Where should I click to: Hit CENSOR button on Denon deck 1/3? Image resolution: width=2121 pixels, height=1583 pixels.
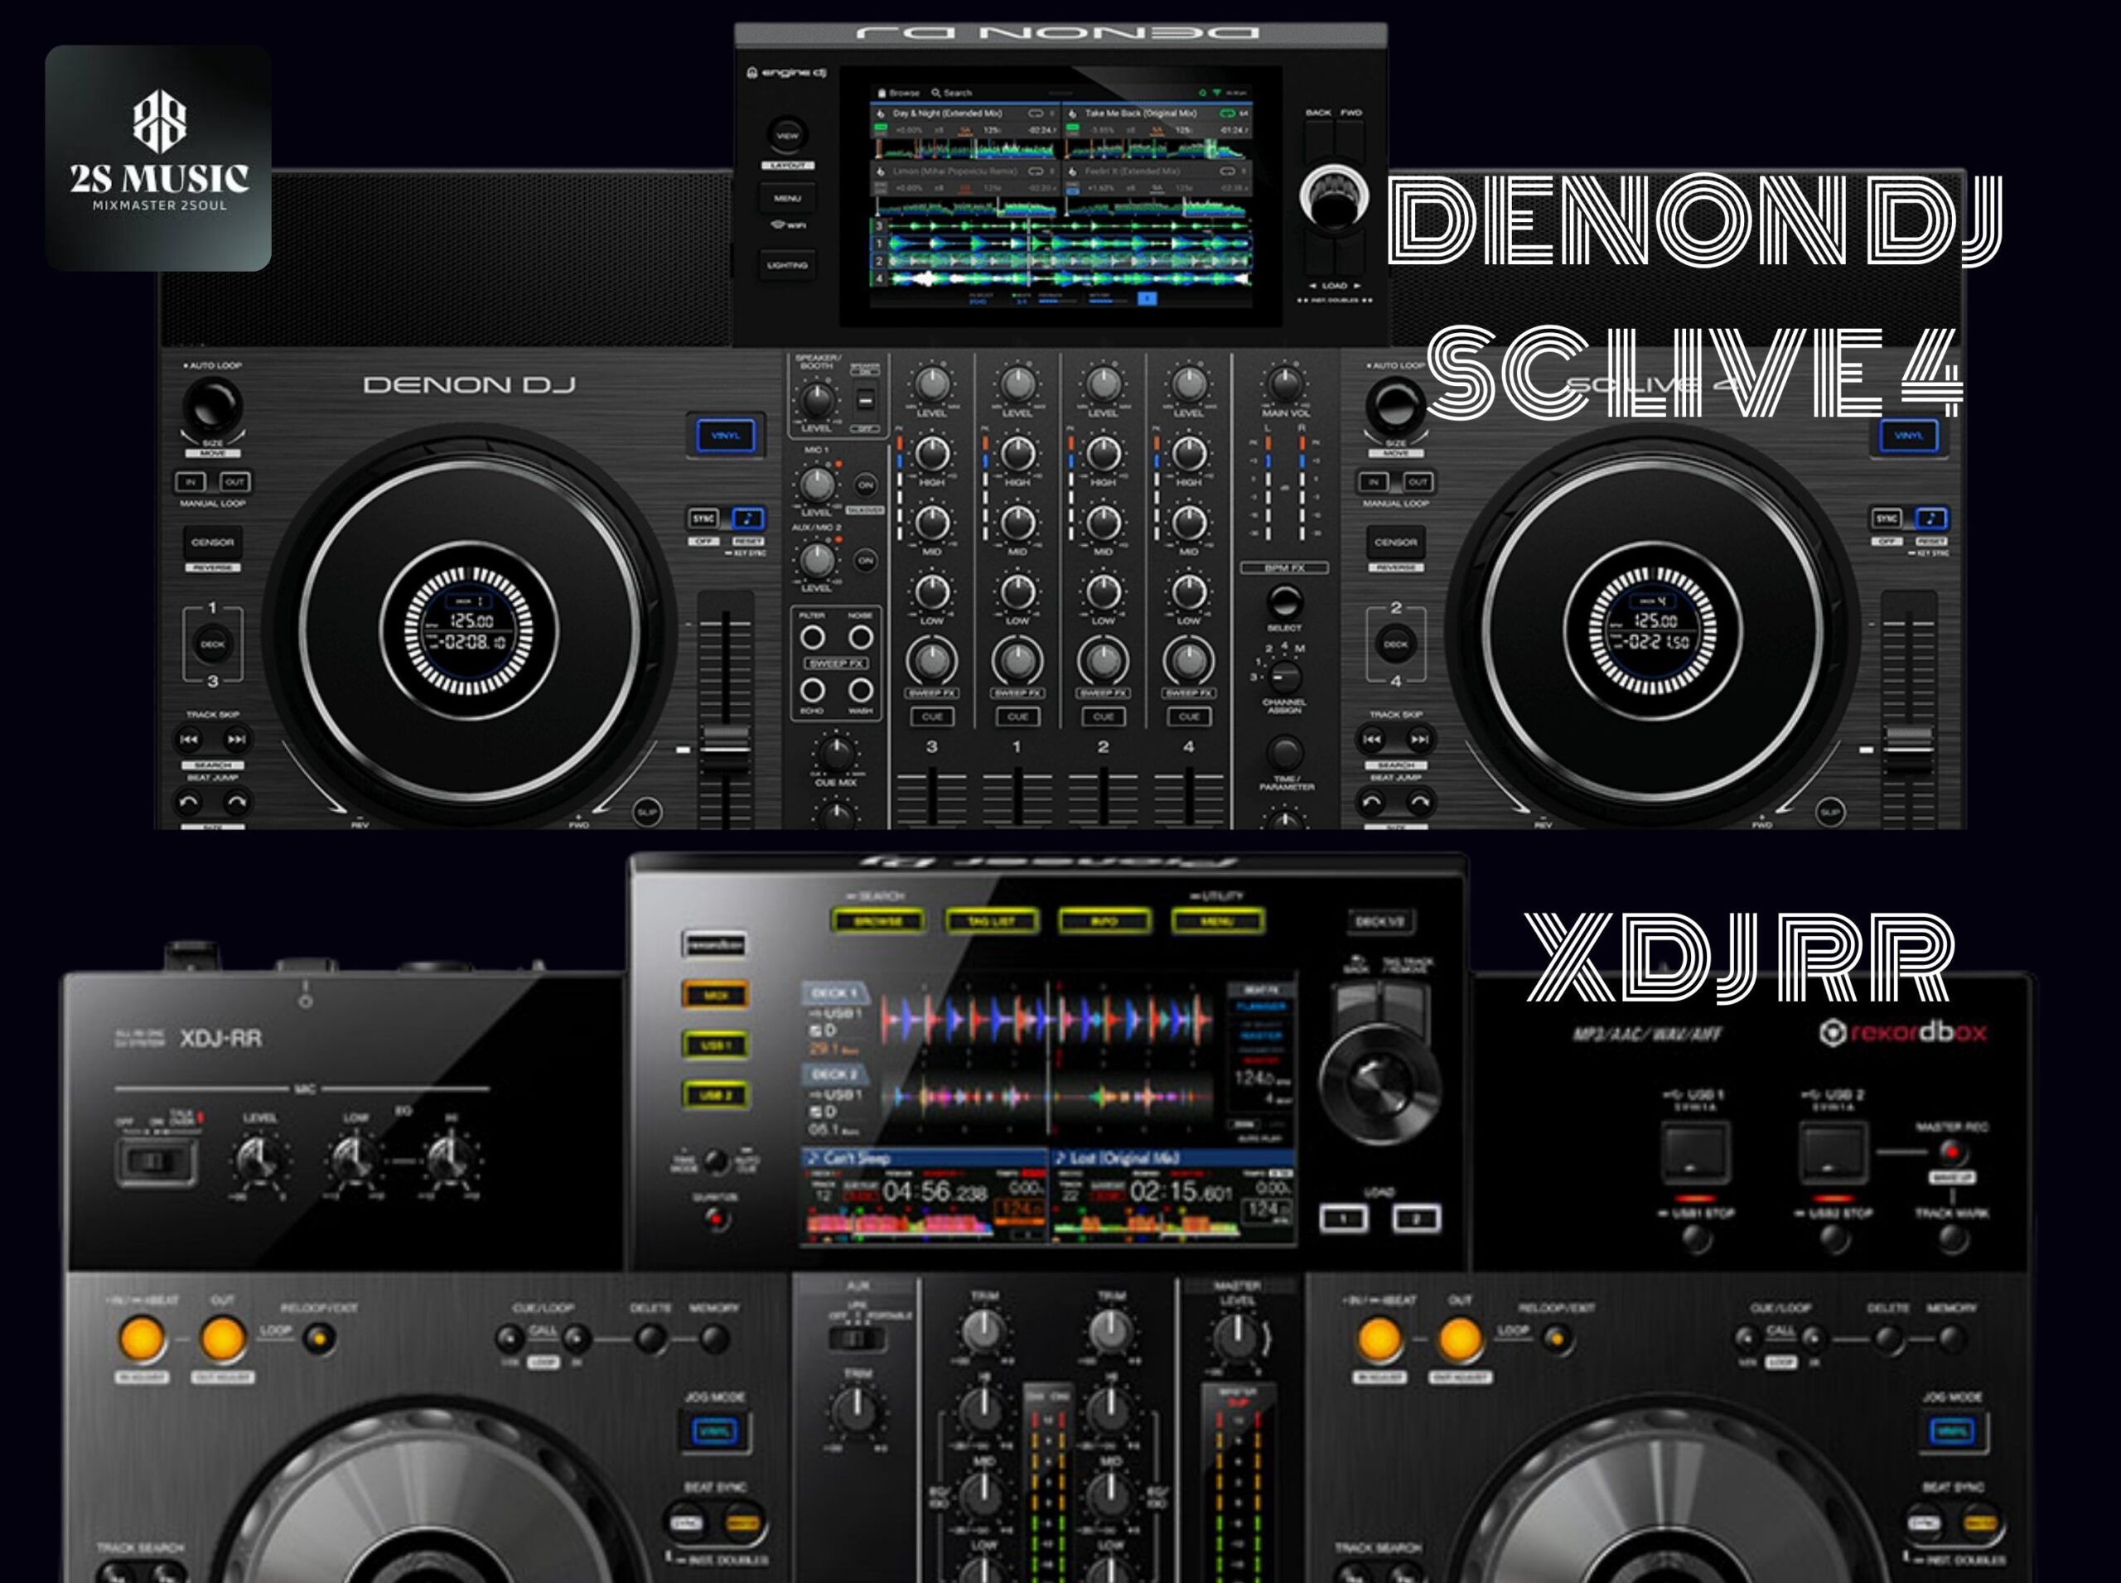pyautogui.click(x=213, y=543)
